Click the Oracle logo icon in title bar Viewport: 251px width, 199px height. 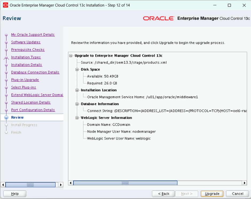5,5
